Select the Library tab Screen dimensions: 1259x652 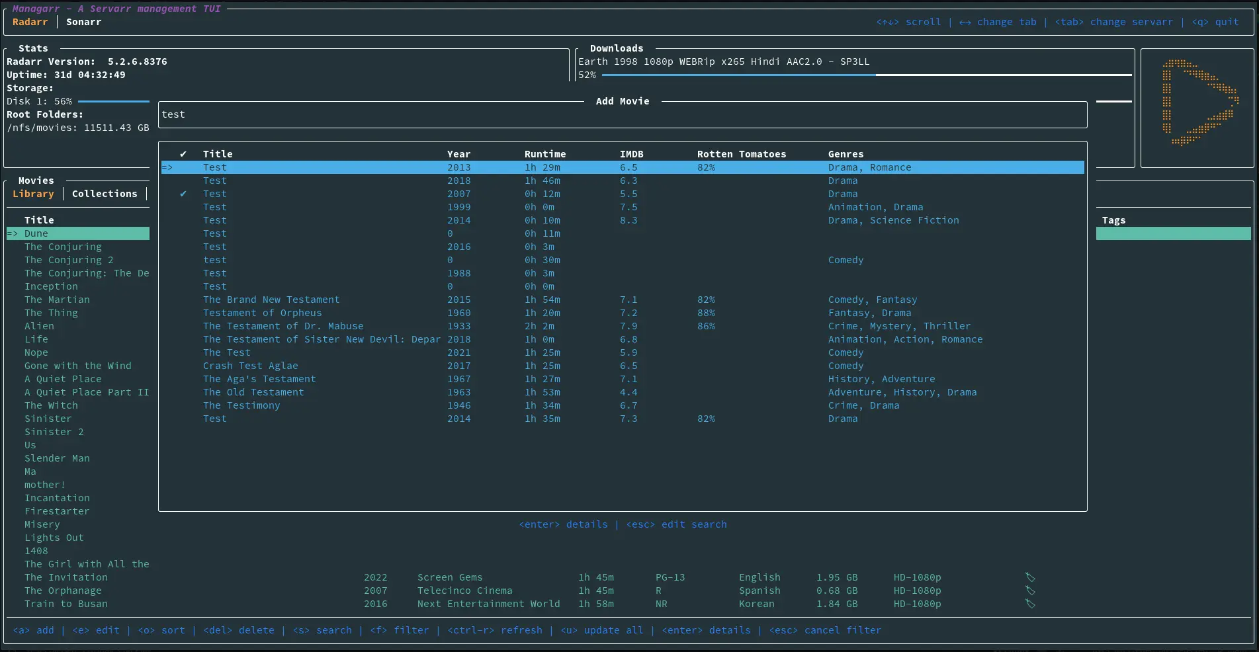[33, 194]
